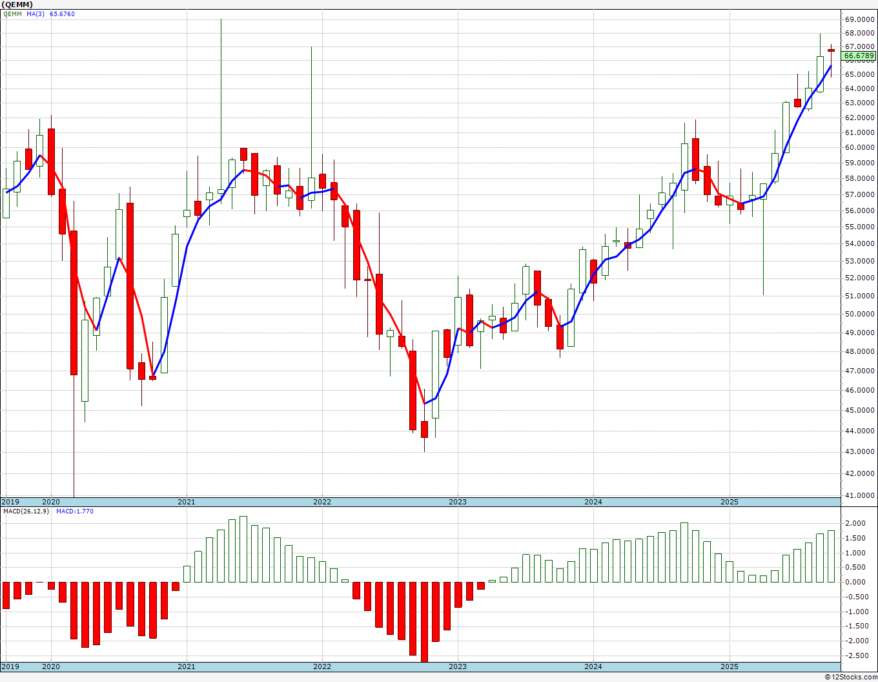Click 2023 on the price chart time axis

click(458, 502)
